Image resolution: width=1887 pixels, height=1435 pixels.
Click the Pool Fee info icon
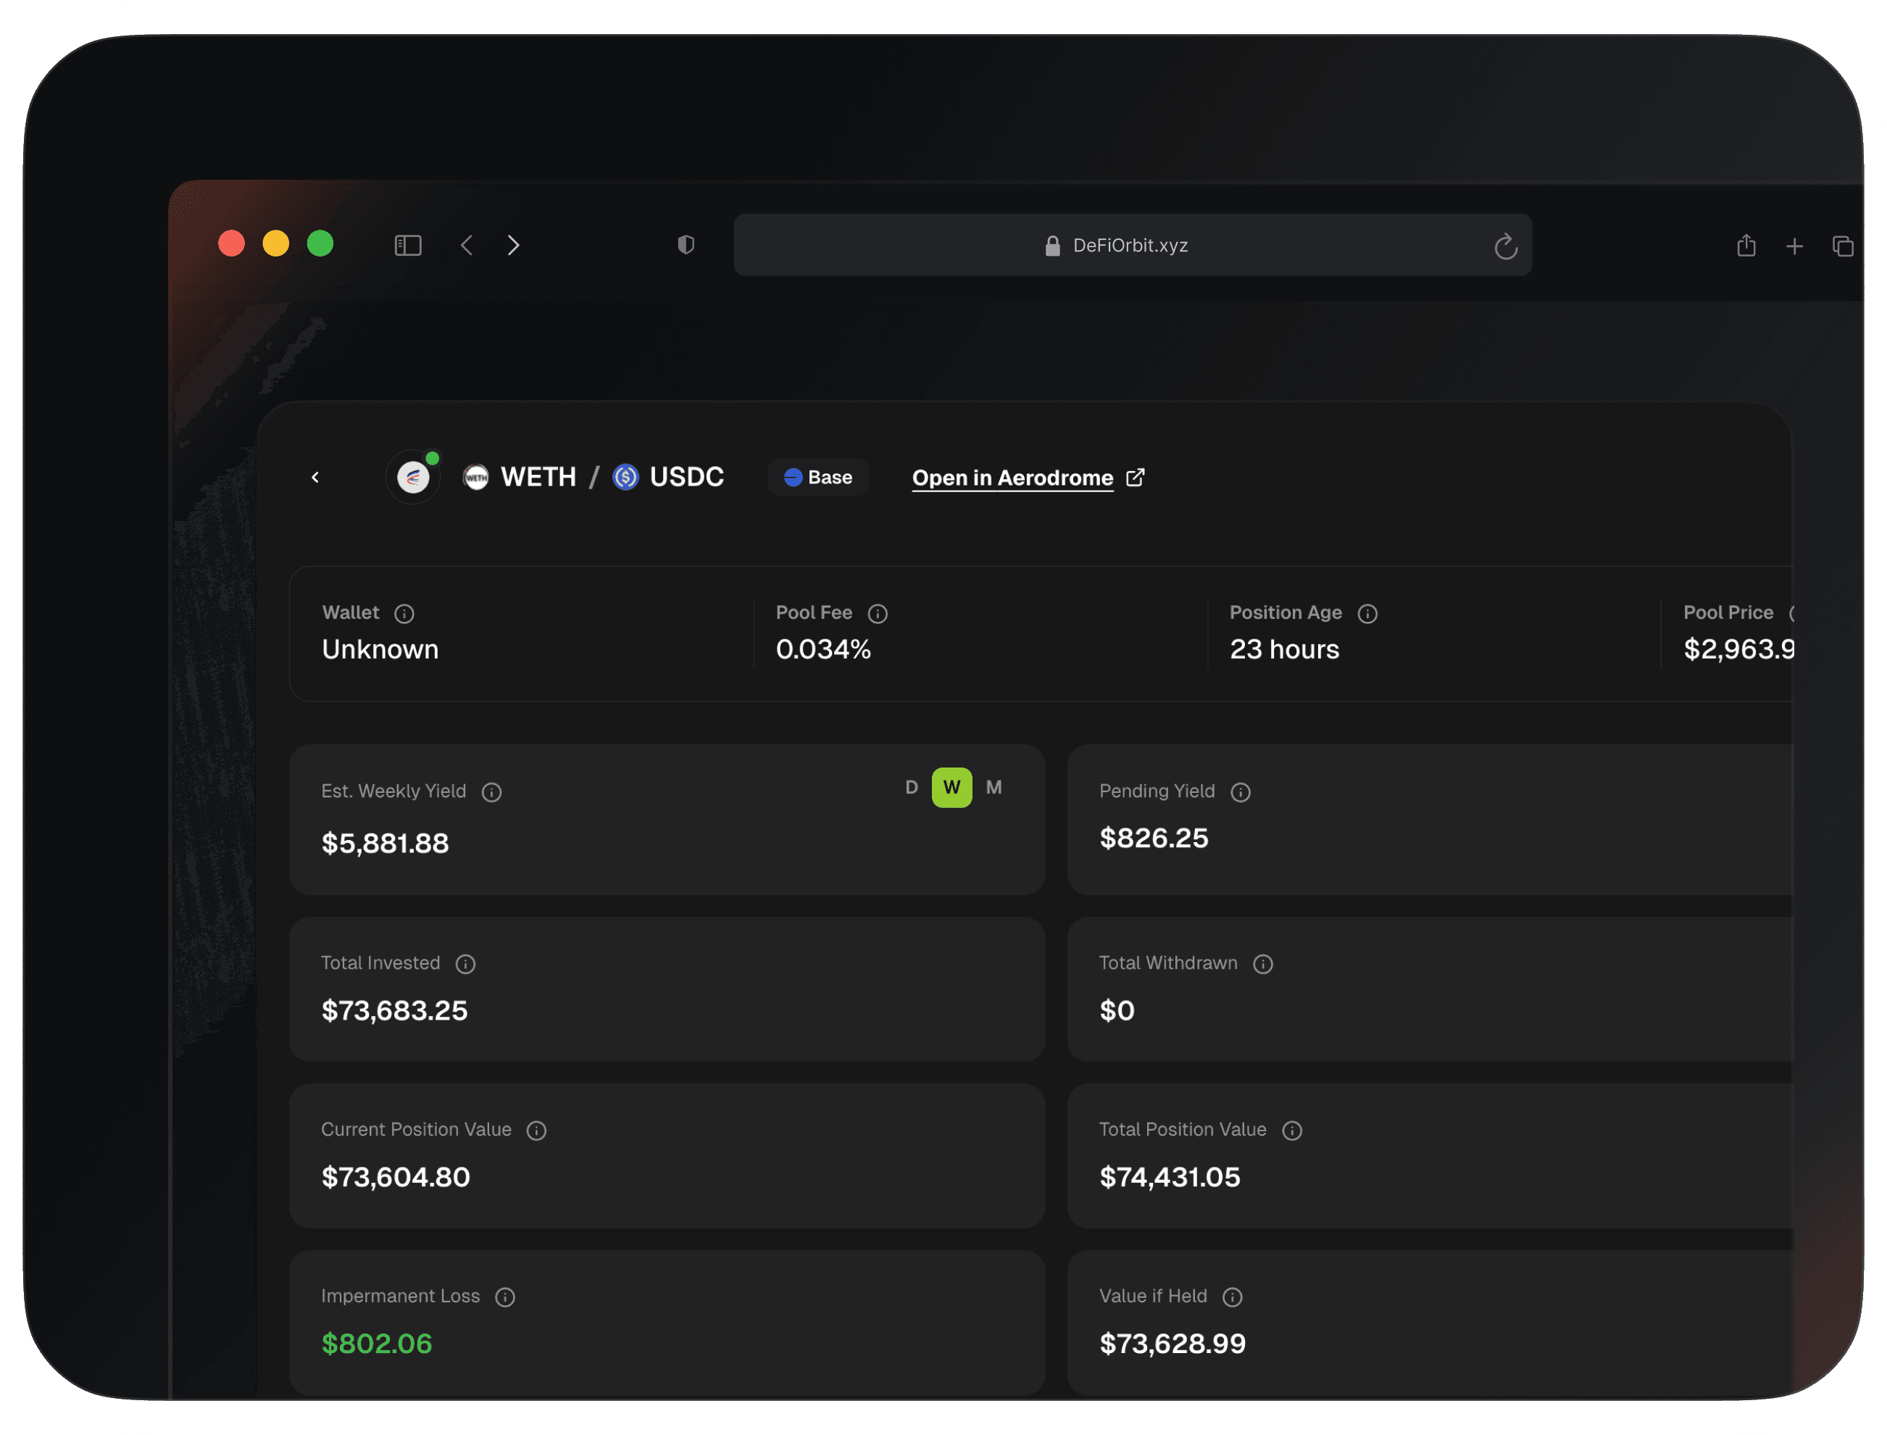click(878, 613)
